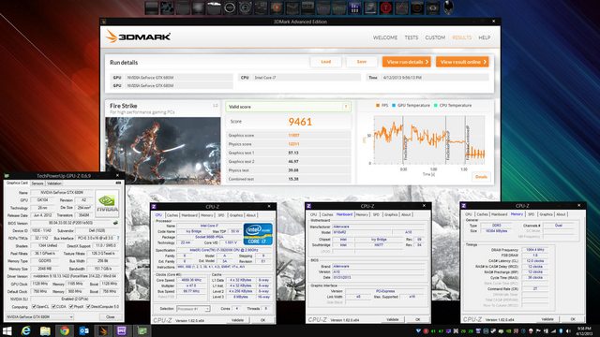Click the orange FPS legend swatch
Viewport: 600px width, 337px height.
[x=378, y=106]
